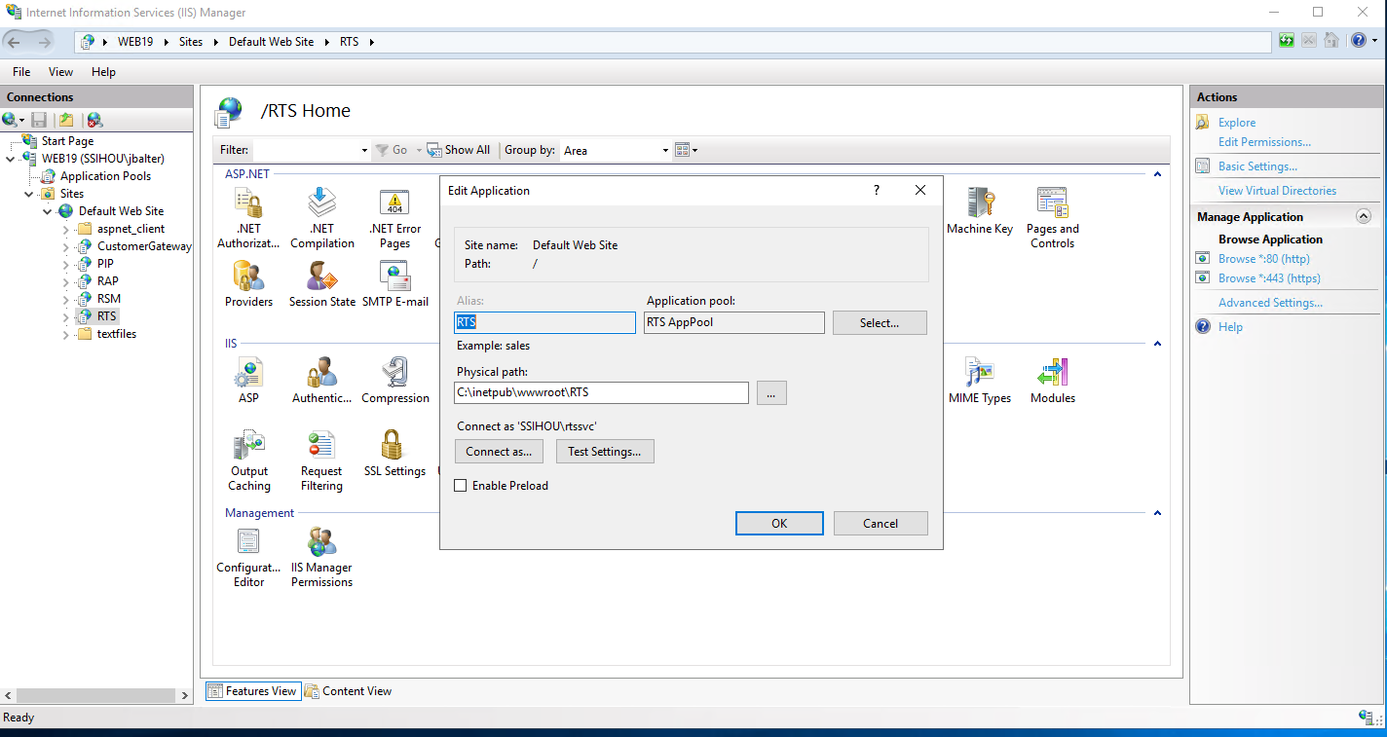The image size is (1387, 737).
Task: Open the Modules feature icon
Action: pyautogui.click(x=1052, y=372)
